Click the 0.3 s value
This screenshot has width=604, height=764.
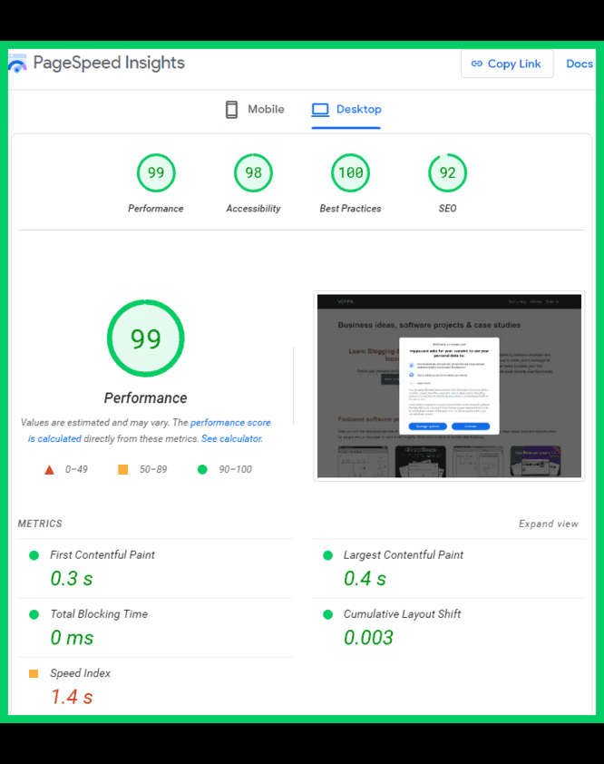pos(72,579)
